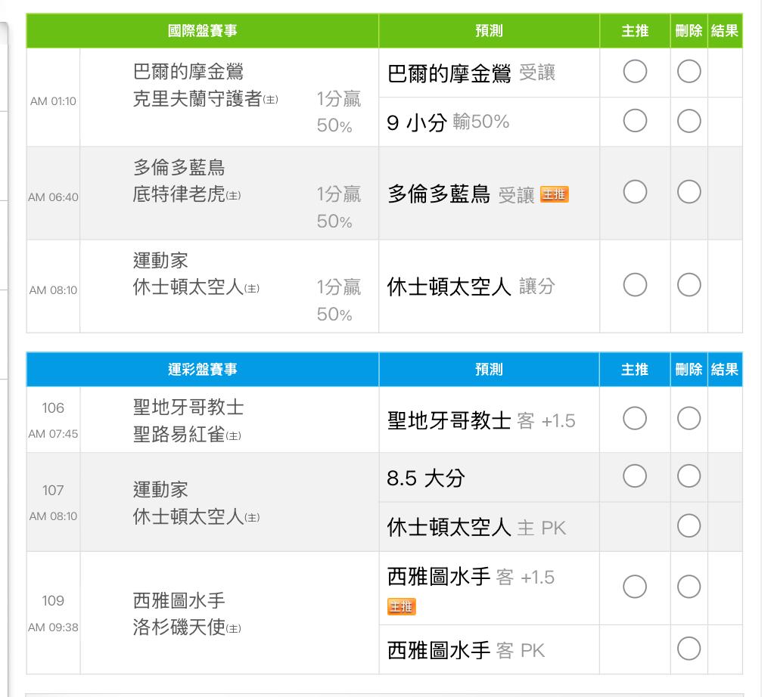771x697 pixels.
Task: Click game time AM 01:10
Action: (x=53, y=101)
